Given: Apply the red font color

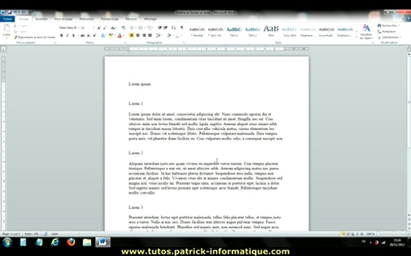Looking at the screenshot, I should (x=120, y=36).
